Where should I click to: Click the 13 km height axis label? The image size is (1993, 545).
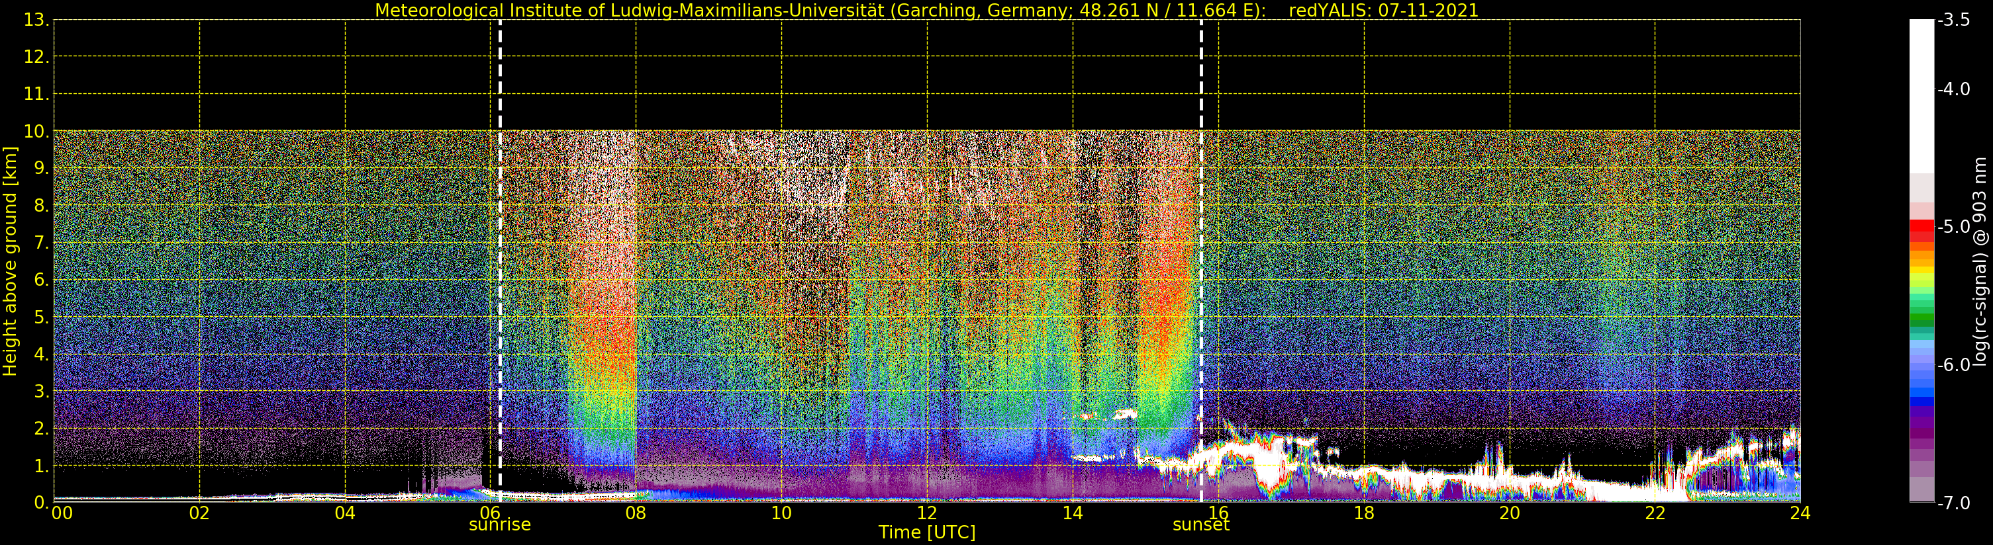36,20
